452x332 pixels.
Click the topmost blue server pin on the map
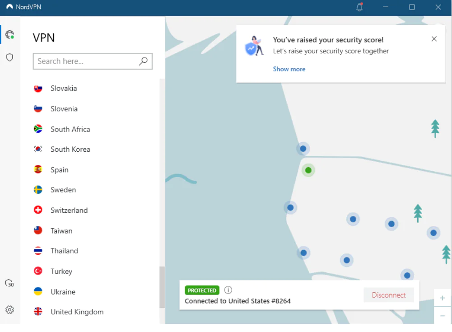[303, 148]
